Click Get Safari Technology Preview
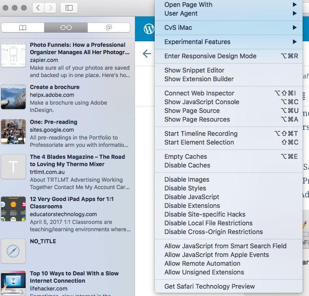 pyautogui.click(x=209, y=286)
